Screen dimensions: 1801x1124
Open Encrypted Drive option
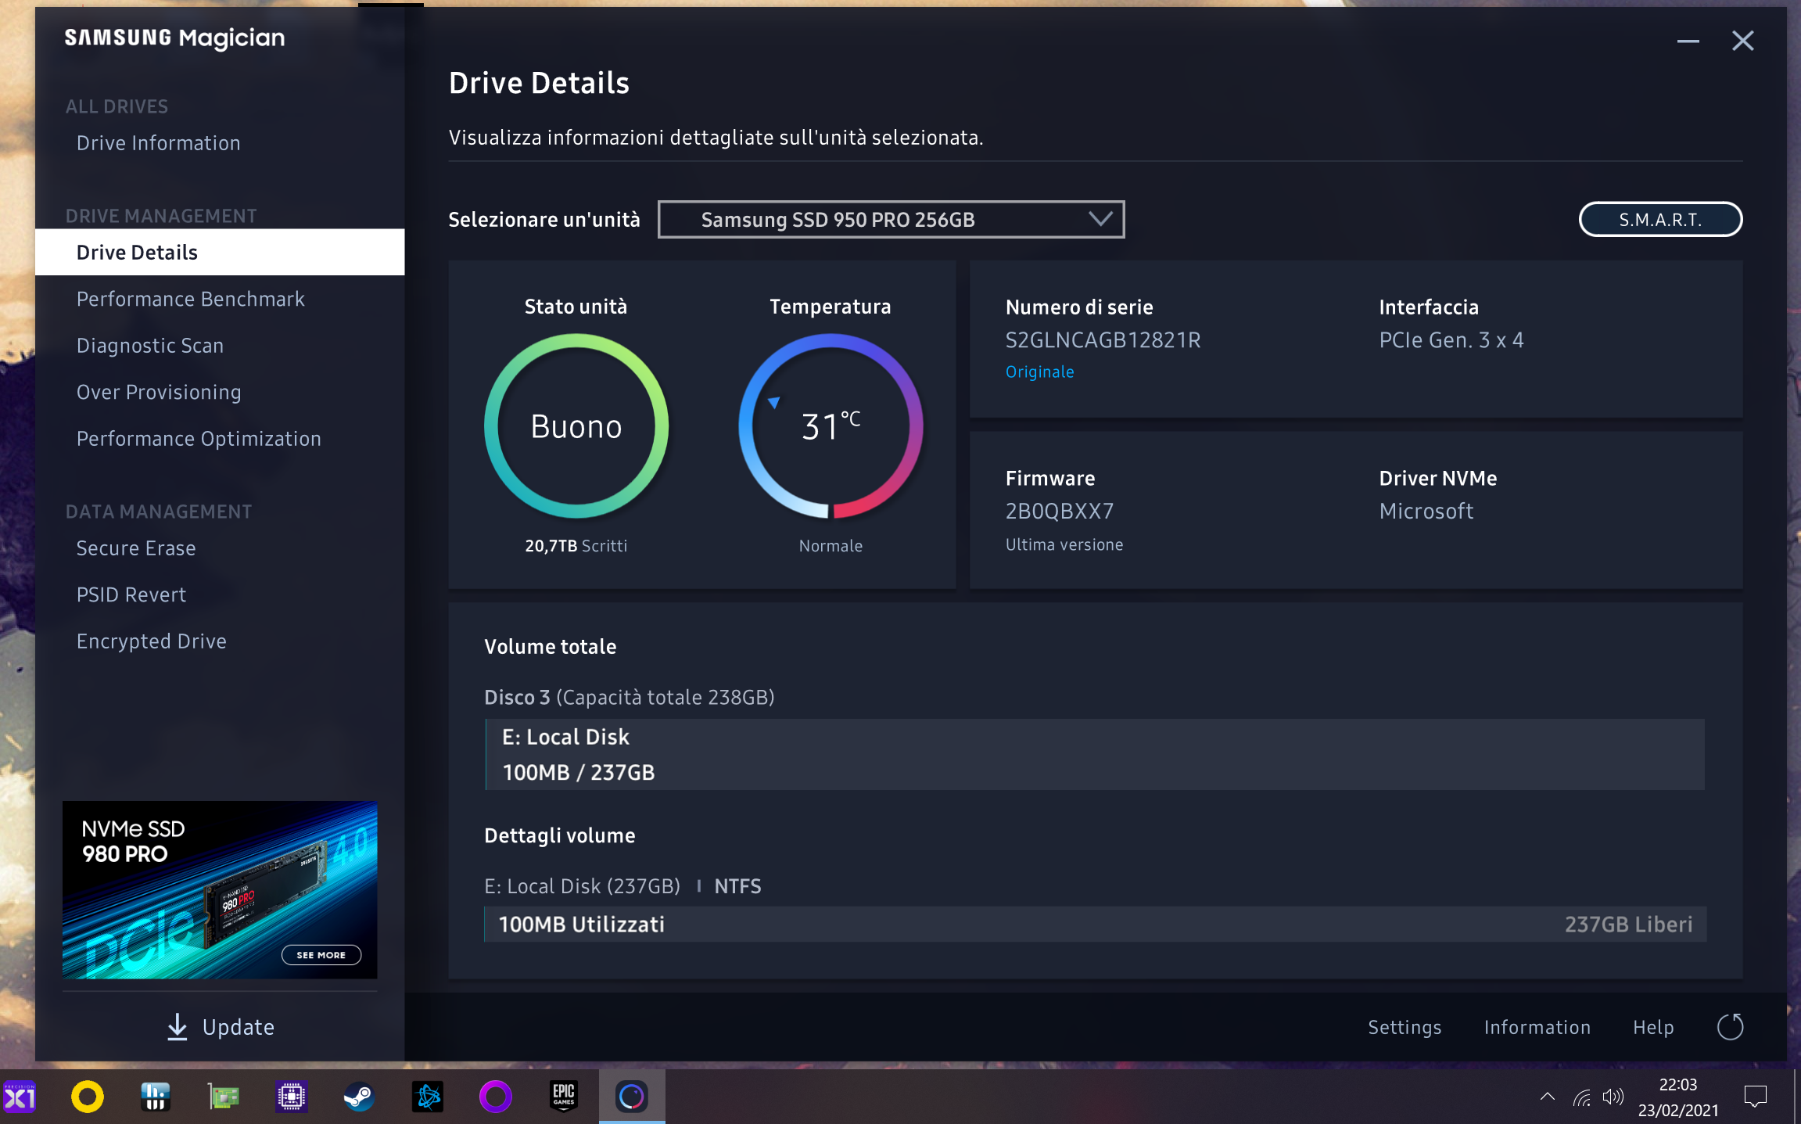[152, 641]
